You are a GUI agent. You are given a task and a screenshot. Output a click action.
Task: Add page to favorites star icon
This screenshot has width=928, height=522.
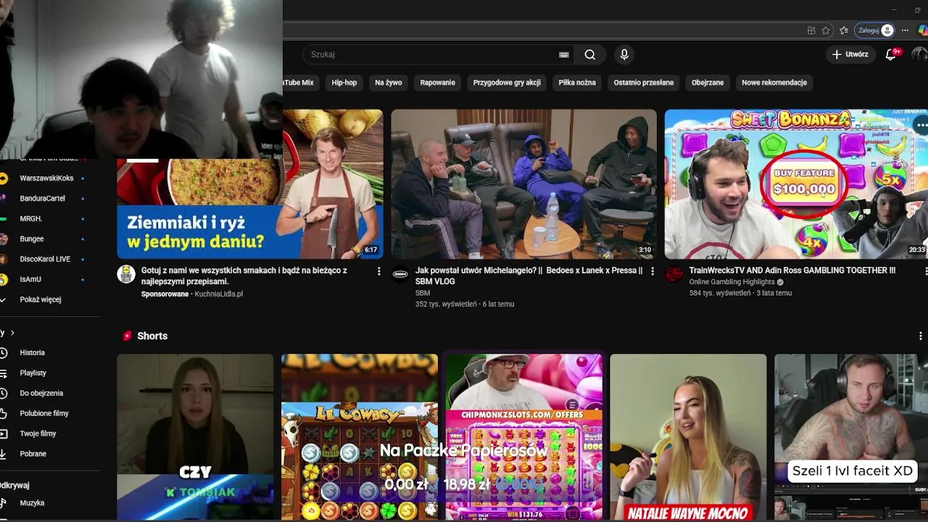826,30
